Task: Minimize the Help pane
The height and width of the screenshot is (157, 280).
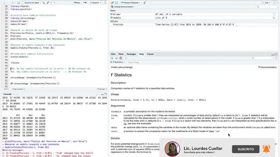Action: [x=272, y=55]
